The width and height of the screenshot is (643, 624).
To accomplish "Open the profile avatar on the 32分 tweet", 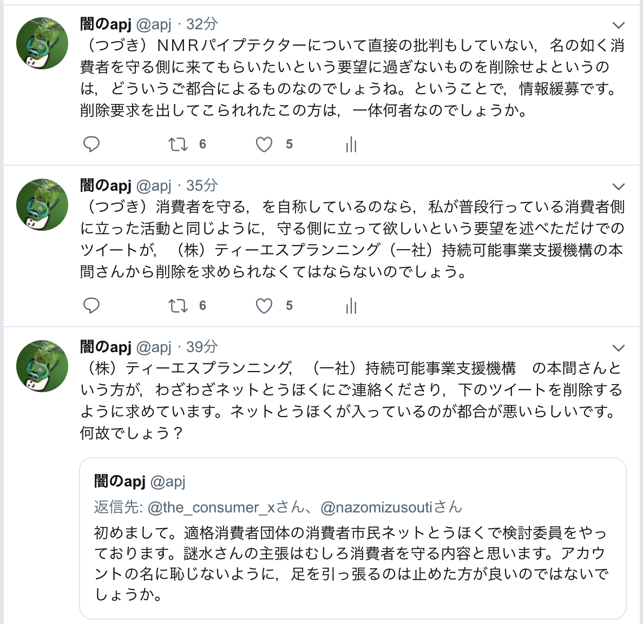I will (x=42, y=43).
